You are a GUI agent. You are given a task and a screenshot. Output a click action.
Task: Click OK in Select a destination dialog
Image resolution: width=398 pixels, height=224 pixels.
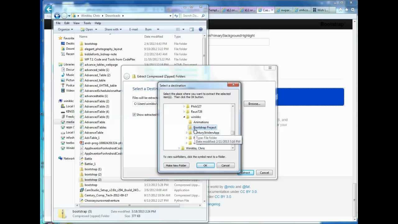[x=205, y=166]
